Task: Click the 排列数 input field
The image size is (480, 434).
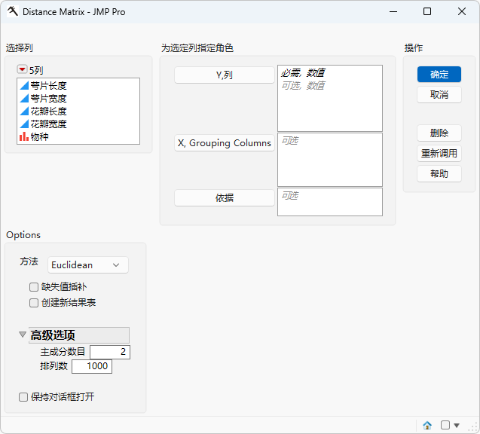Action: point(92,366)
